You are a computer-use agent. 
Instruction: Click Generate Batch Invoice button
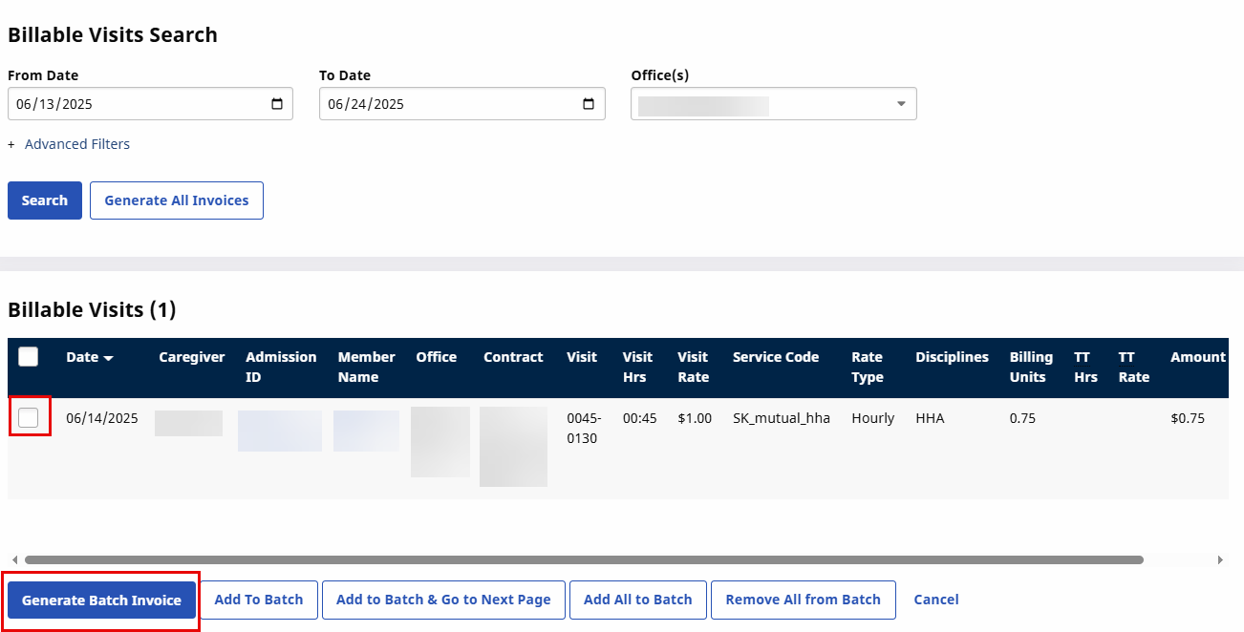click(101, 600)
